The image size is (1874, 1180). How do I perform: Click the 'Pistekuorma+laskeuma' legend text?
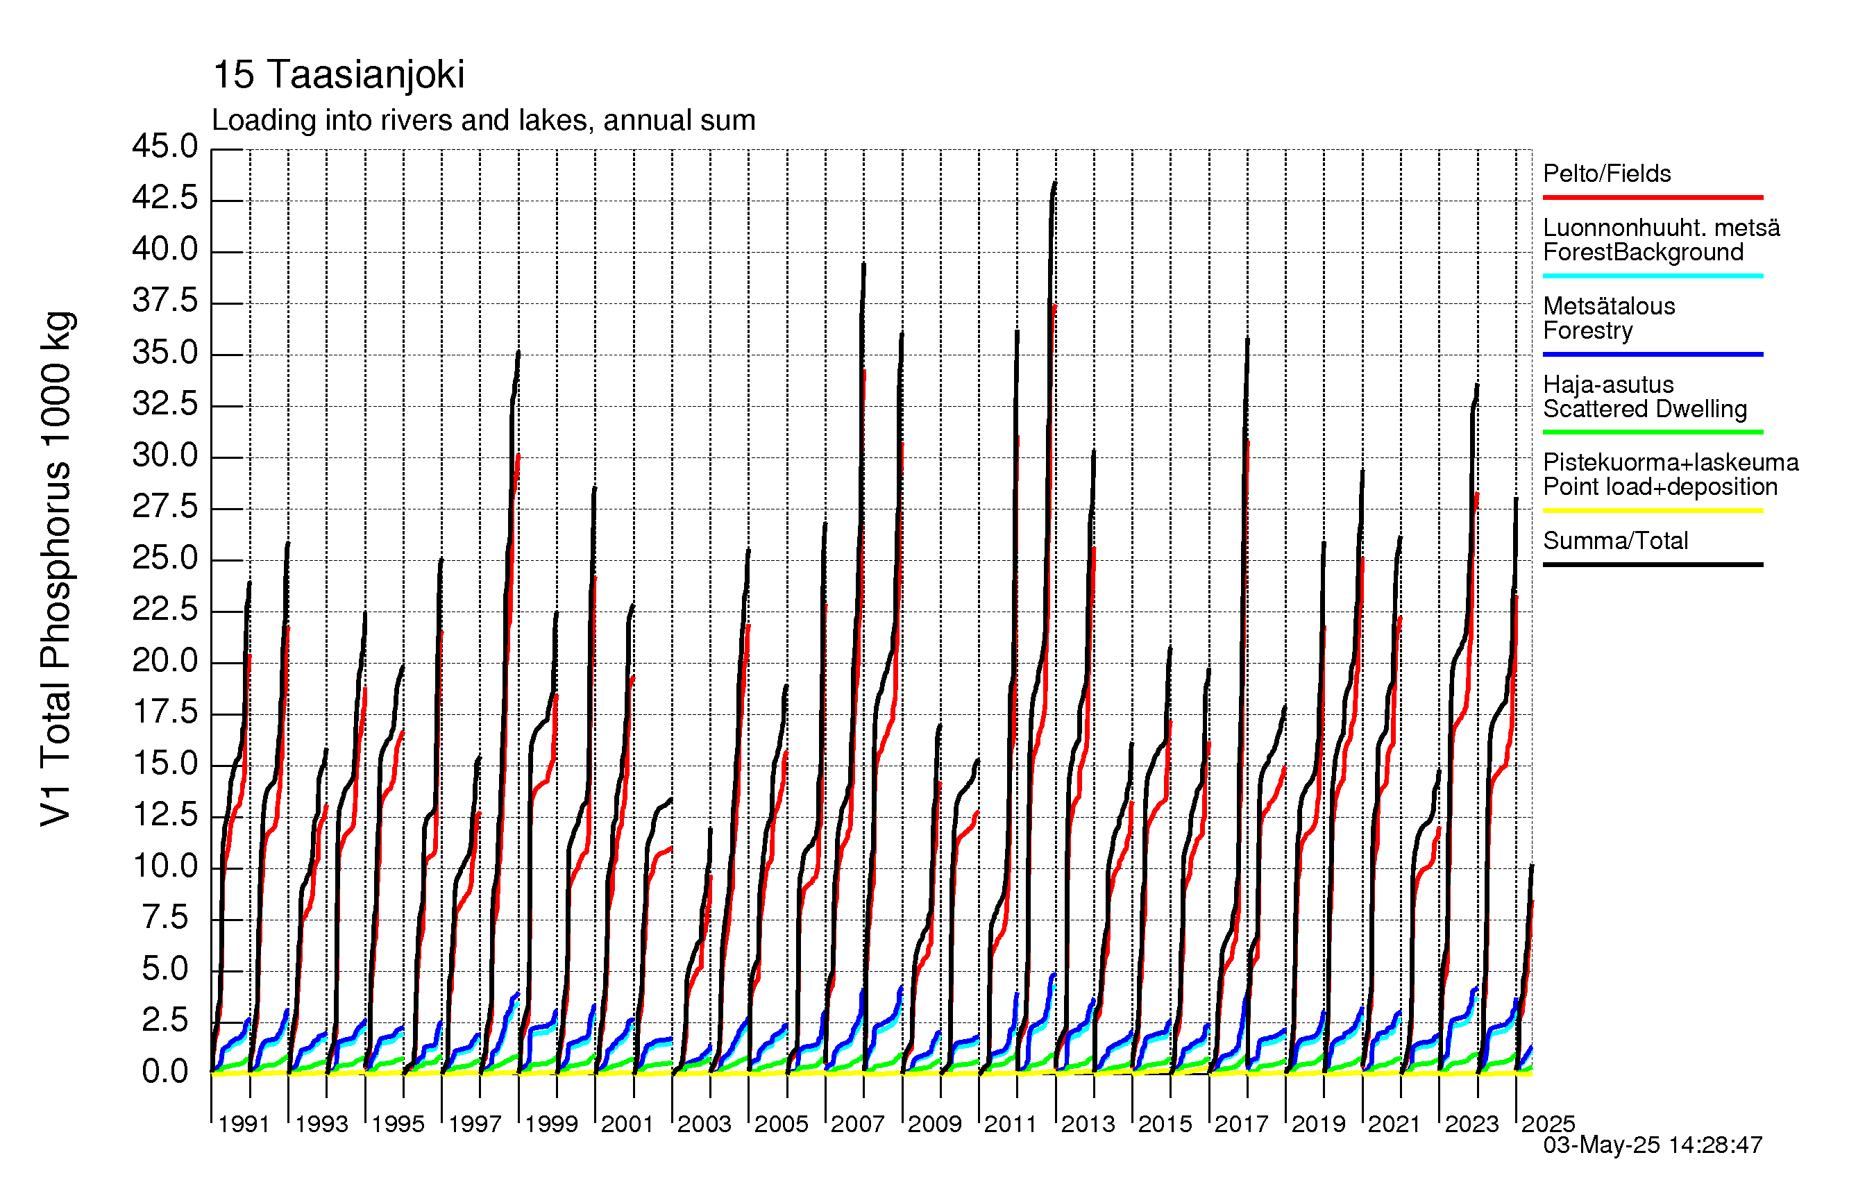[x=1671, y=462]
